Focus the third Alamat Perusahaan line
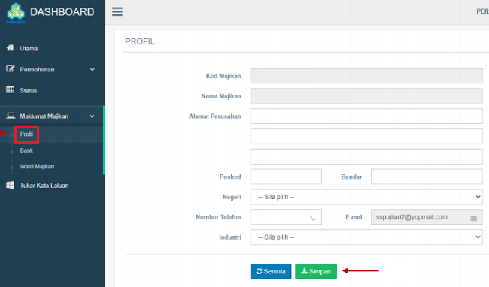Screen dimensions: 489x287 coord(366,156)
